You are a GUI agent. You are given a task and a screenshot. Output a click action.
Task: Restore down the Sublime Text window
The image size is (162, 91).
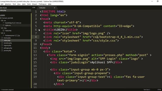157,1
